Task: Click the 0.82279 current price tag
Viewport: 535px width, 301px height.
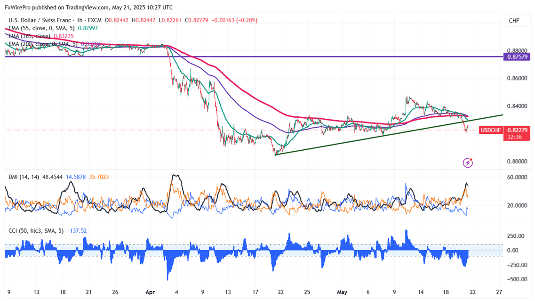Action: 517,130
